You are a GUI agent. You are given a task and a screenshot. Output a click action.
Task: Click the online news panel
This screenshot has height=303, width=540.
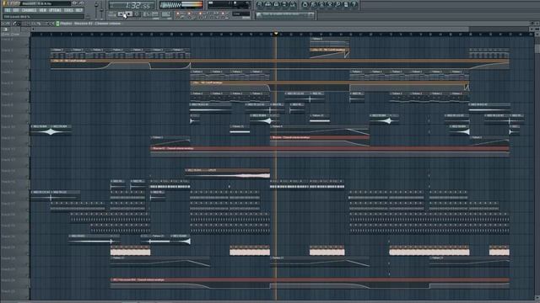point(285,15)
